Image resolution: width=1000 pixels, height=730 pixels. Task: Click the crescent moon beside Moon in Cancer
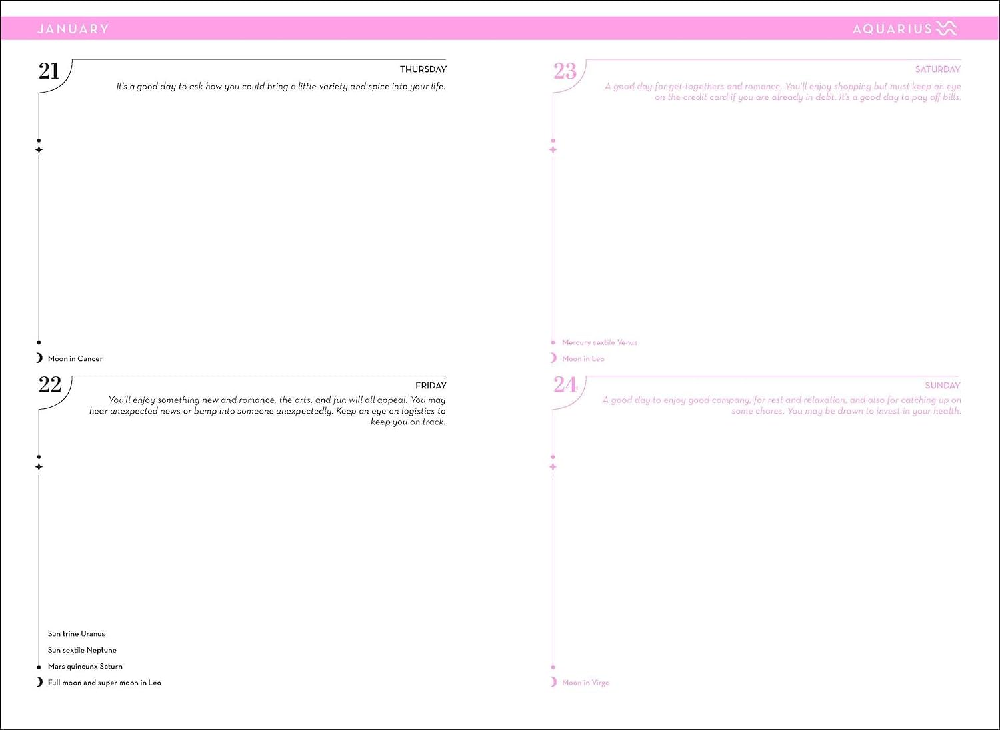[x=39, y=358]
